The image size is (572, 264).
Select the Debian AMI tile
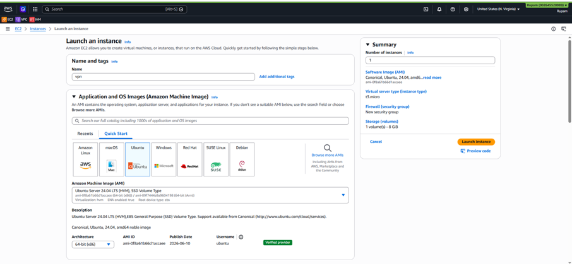tap(242, 159)
